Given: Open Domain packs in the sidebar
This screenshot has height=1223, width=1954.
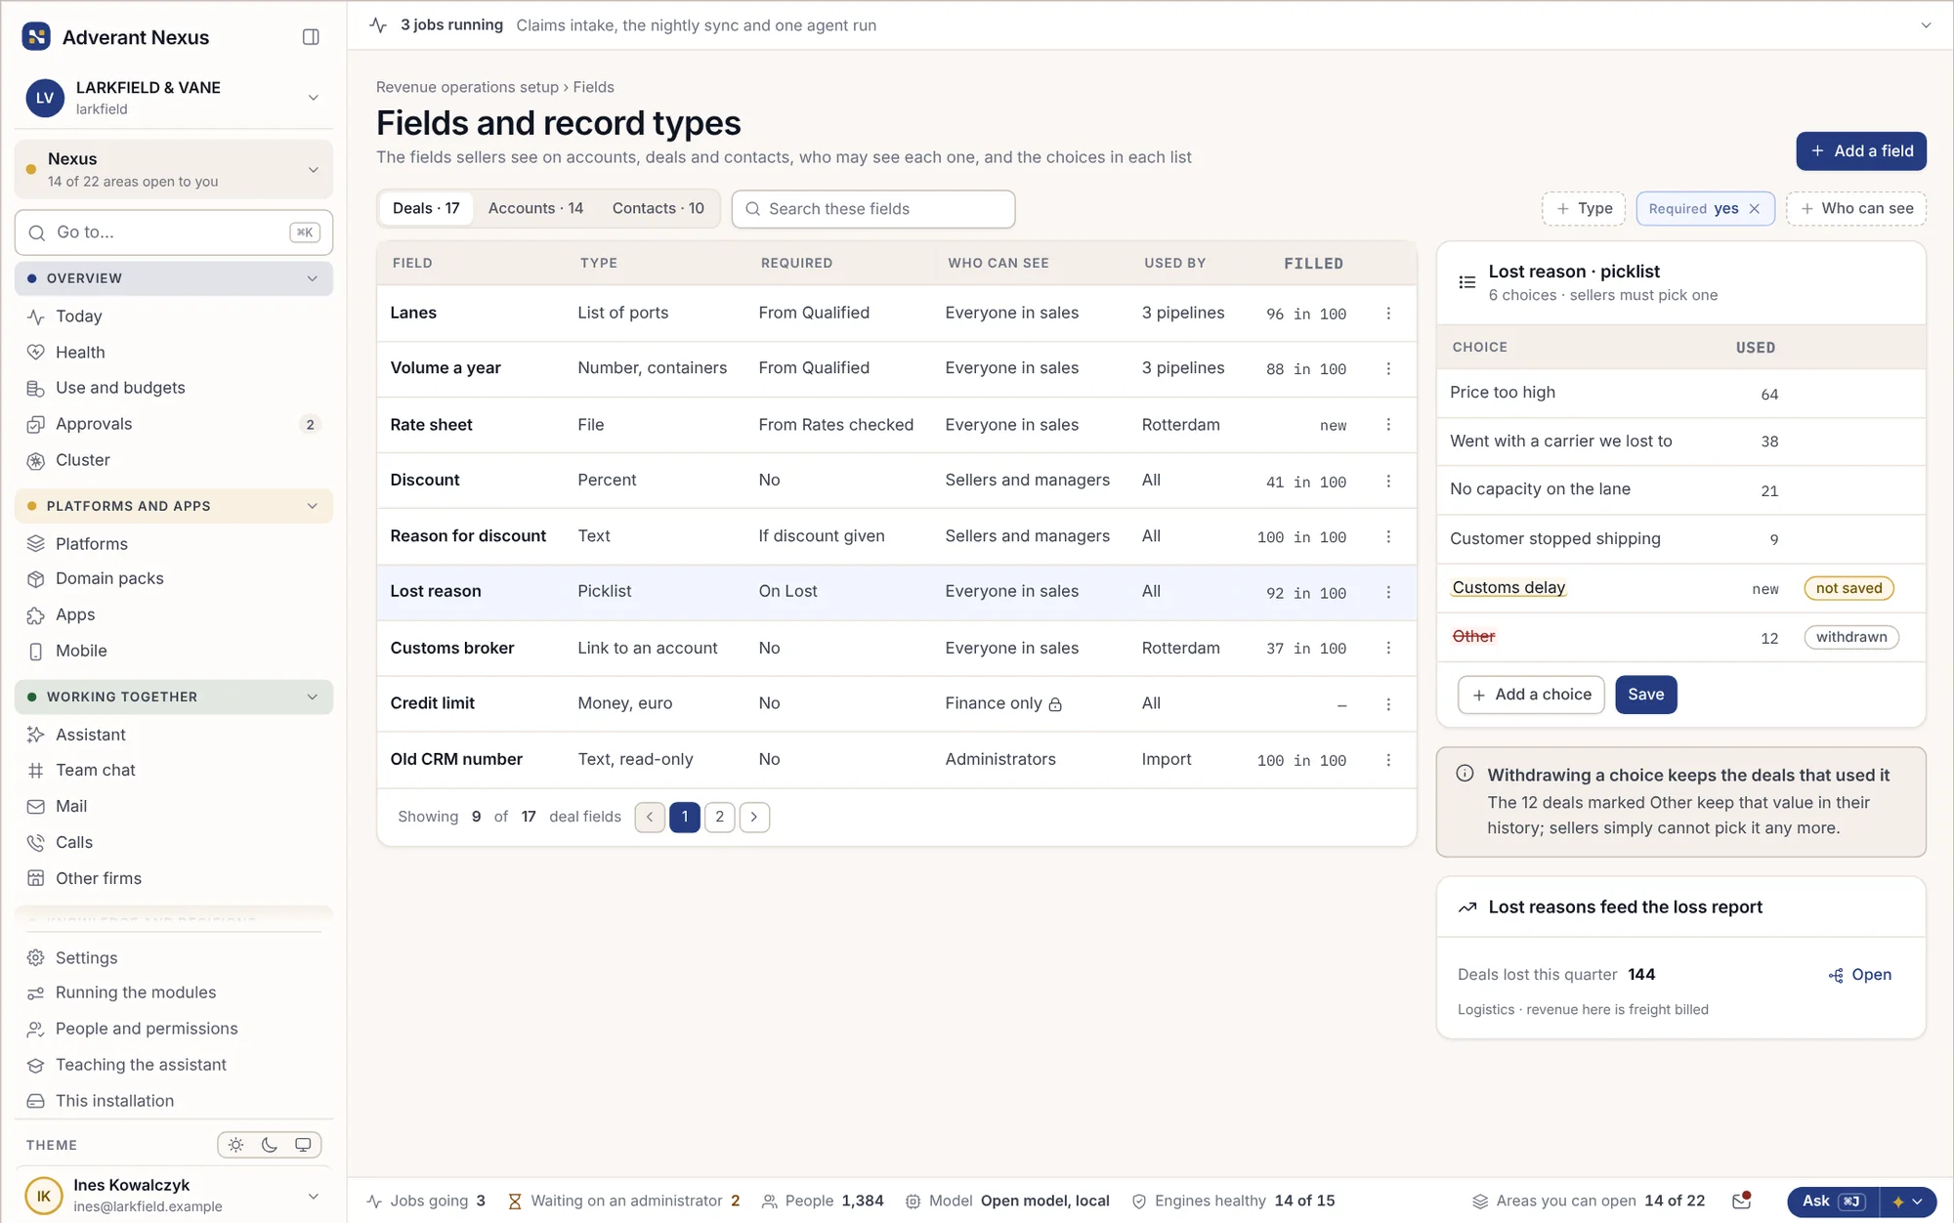Looking at the screenshot, I should 174,578.
